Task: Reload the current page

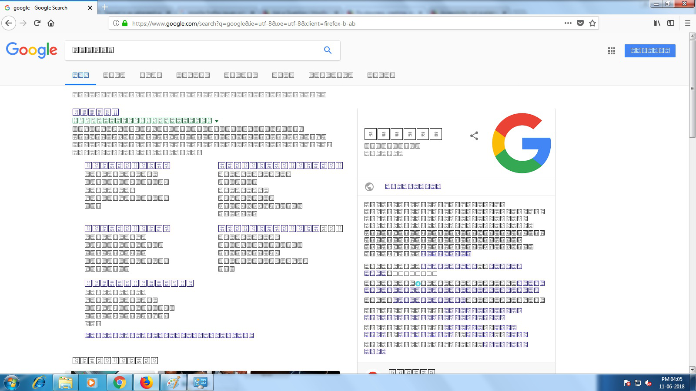Action: click(37, 23)
